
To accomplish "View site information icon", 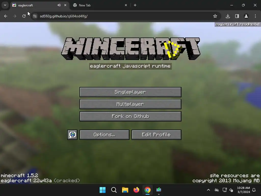I will 35,16.
